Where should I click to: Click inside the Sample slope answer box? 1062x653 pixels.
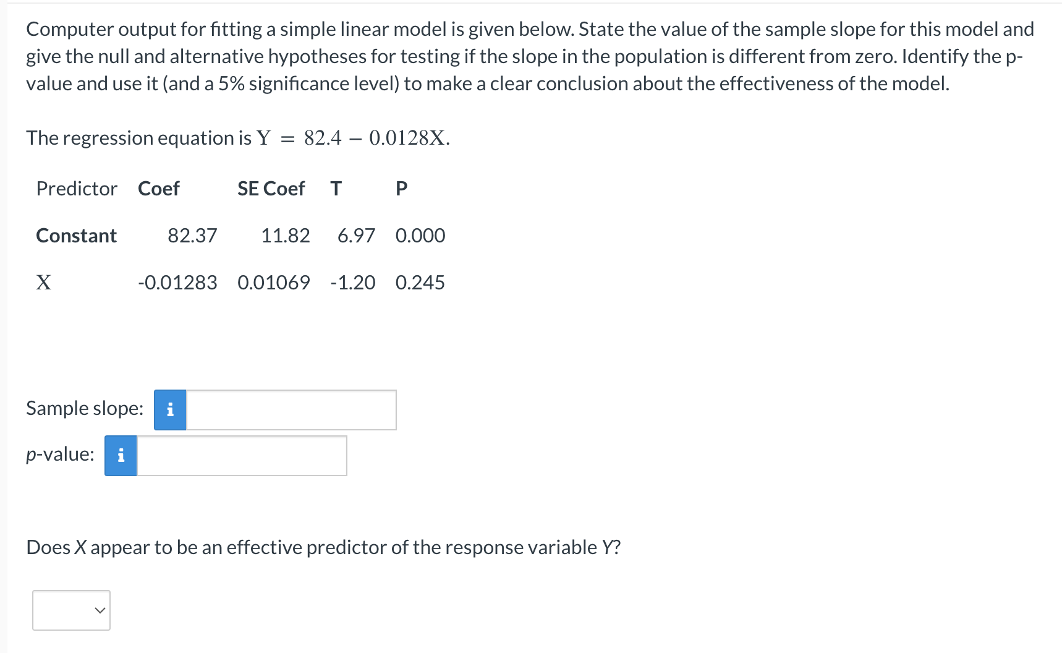291,409
